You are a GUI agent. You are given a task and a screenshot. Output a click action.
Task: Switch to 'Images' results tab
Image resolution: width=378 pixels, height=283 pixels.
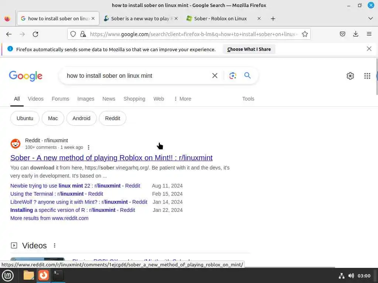[86, 99]
